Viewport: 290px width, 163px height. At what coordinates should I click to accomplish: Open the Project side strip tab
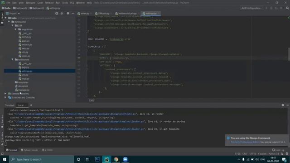click(2, 18)
